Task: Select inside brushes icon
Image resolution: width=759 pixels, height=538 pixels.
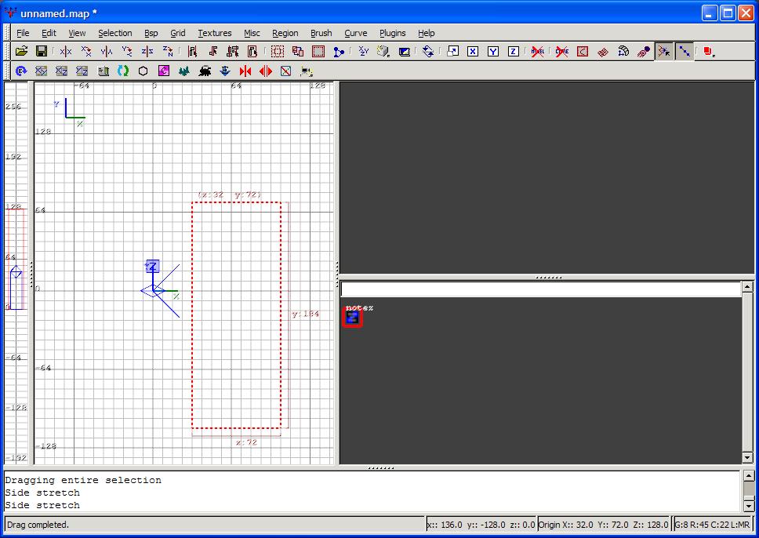Action: [252, 51]
